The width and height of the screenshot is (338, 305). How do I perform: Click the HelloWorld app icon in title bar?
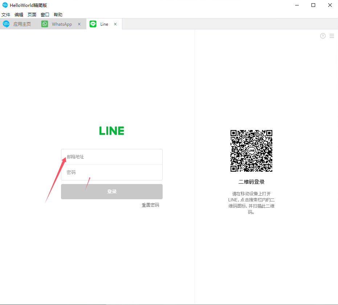5,5
